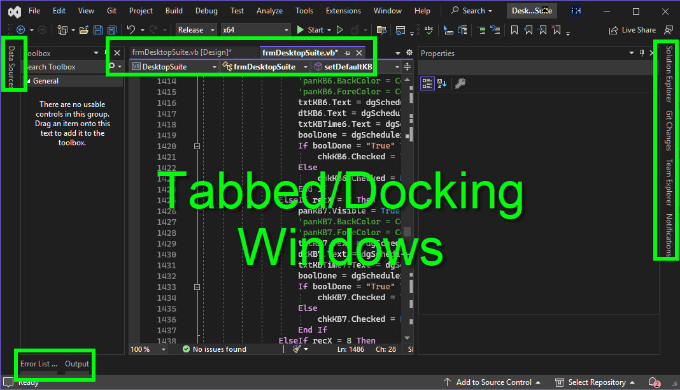Viewport: 680px width, 390px height.
Task: Open the Error List tab
Action: 39,364
